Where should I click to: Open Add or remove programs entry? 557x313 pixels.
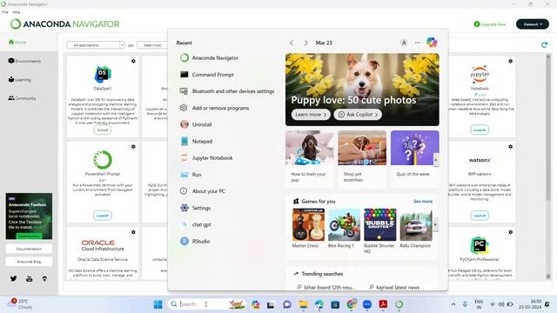[x=215, y=108]
